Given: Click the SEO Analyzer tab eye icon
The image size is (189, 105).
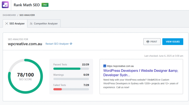Looking at the screenshot, I should tap(7, 24).
